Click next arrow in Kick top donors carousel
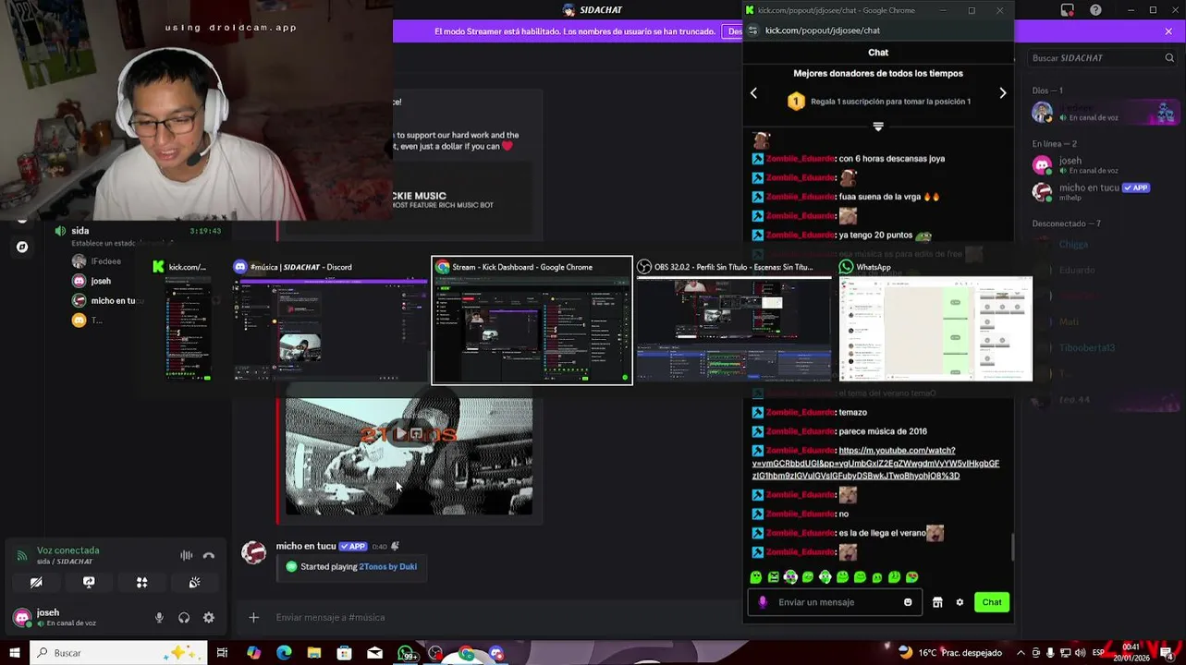 tap(1003, 92)
